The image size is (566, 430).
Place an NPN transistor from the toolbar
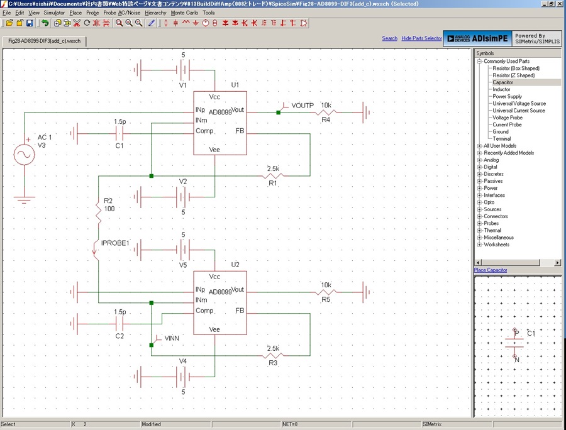point(245,23)
